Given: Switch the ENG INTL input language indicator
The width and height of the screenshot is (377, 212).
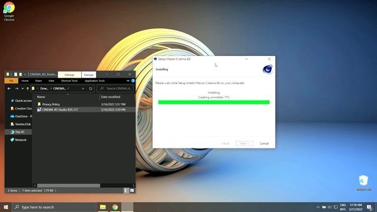Looking at the screenshot, I should point(343,207).
